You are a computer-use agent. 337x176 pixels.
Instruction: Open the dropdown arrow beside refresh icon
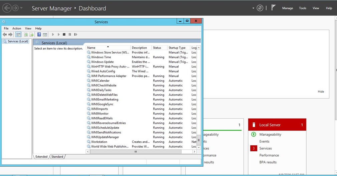[253, 8]
